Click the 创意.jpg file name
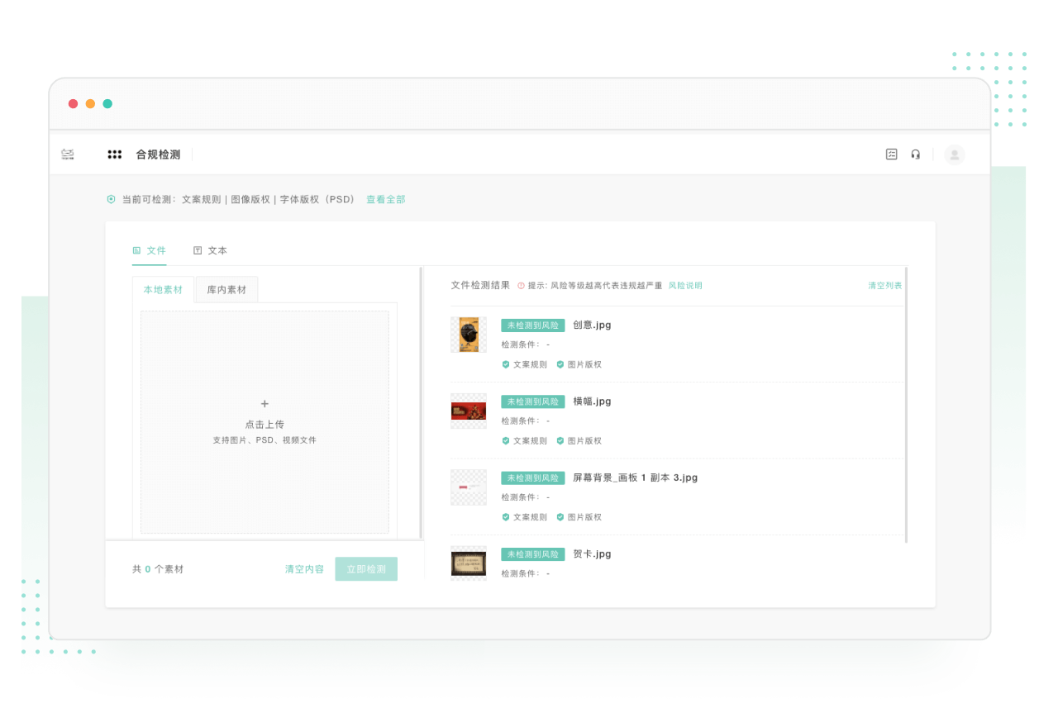The width and height of the screenshot is (1058, 727). [592, 325]
